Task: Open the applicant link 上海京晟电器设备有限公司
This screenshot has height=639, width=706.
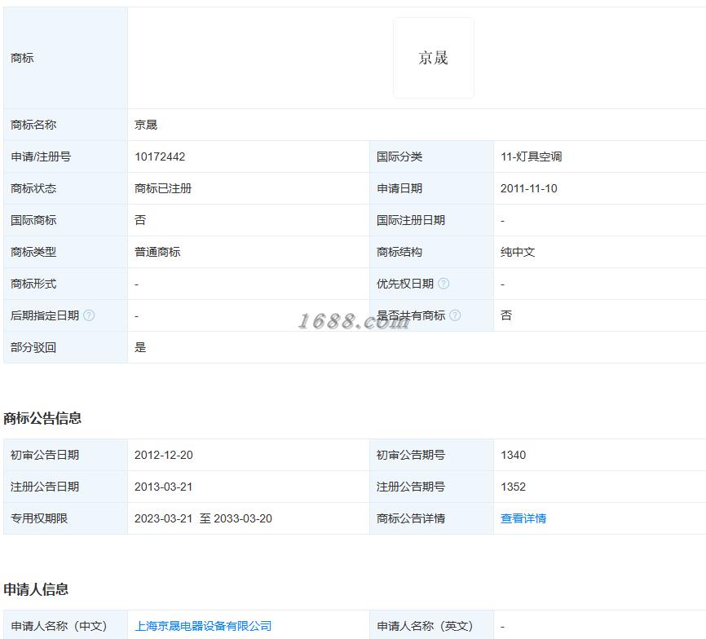Action: click(203, 626)
